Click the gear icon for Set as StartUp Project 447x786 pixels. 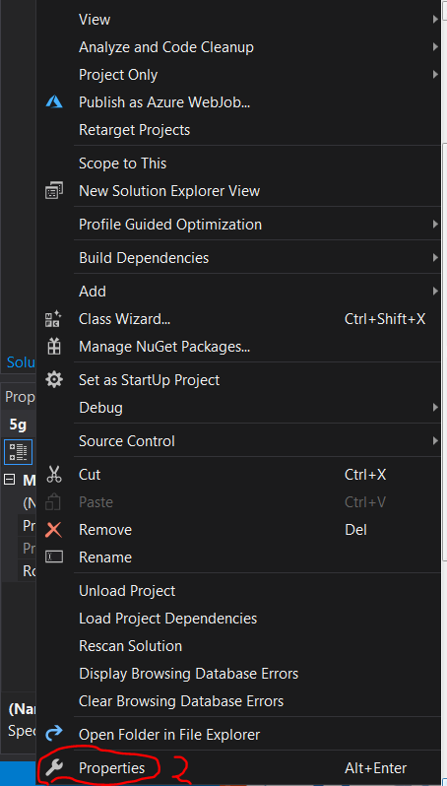click(x=54, y=379)
